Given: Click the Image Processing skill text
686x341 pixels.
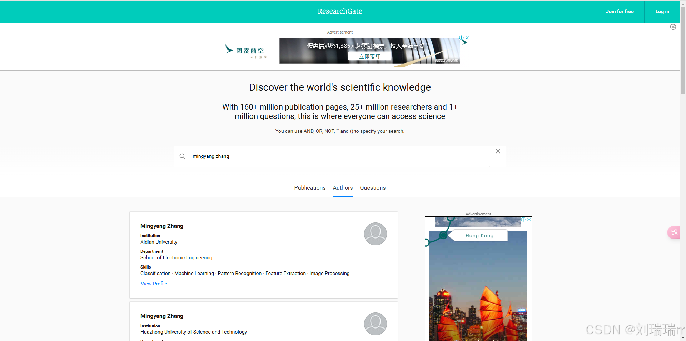Looking at the screenshot, I should 329,273.
